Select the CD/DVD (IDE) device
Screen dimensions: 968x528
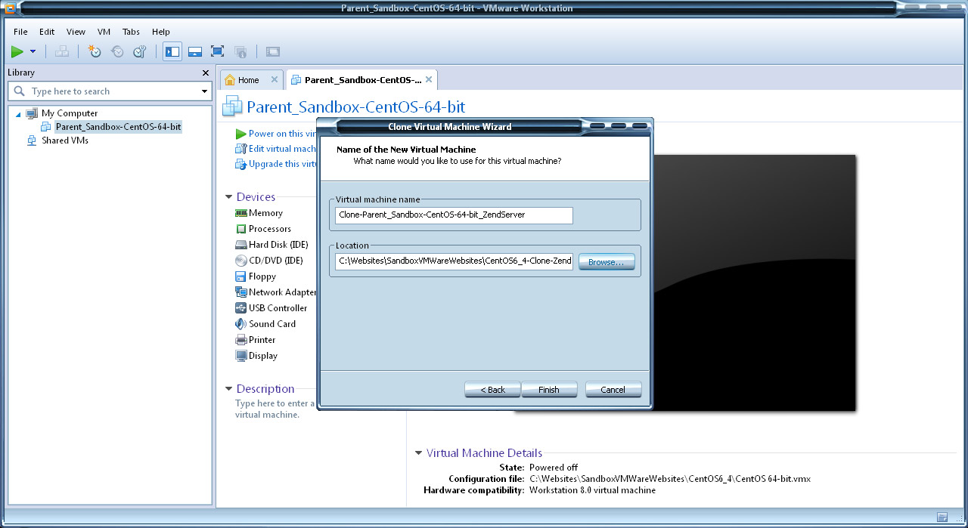pyautogui.click(x=269, y=261)
